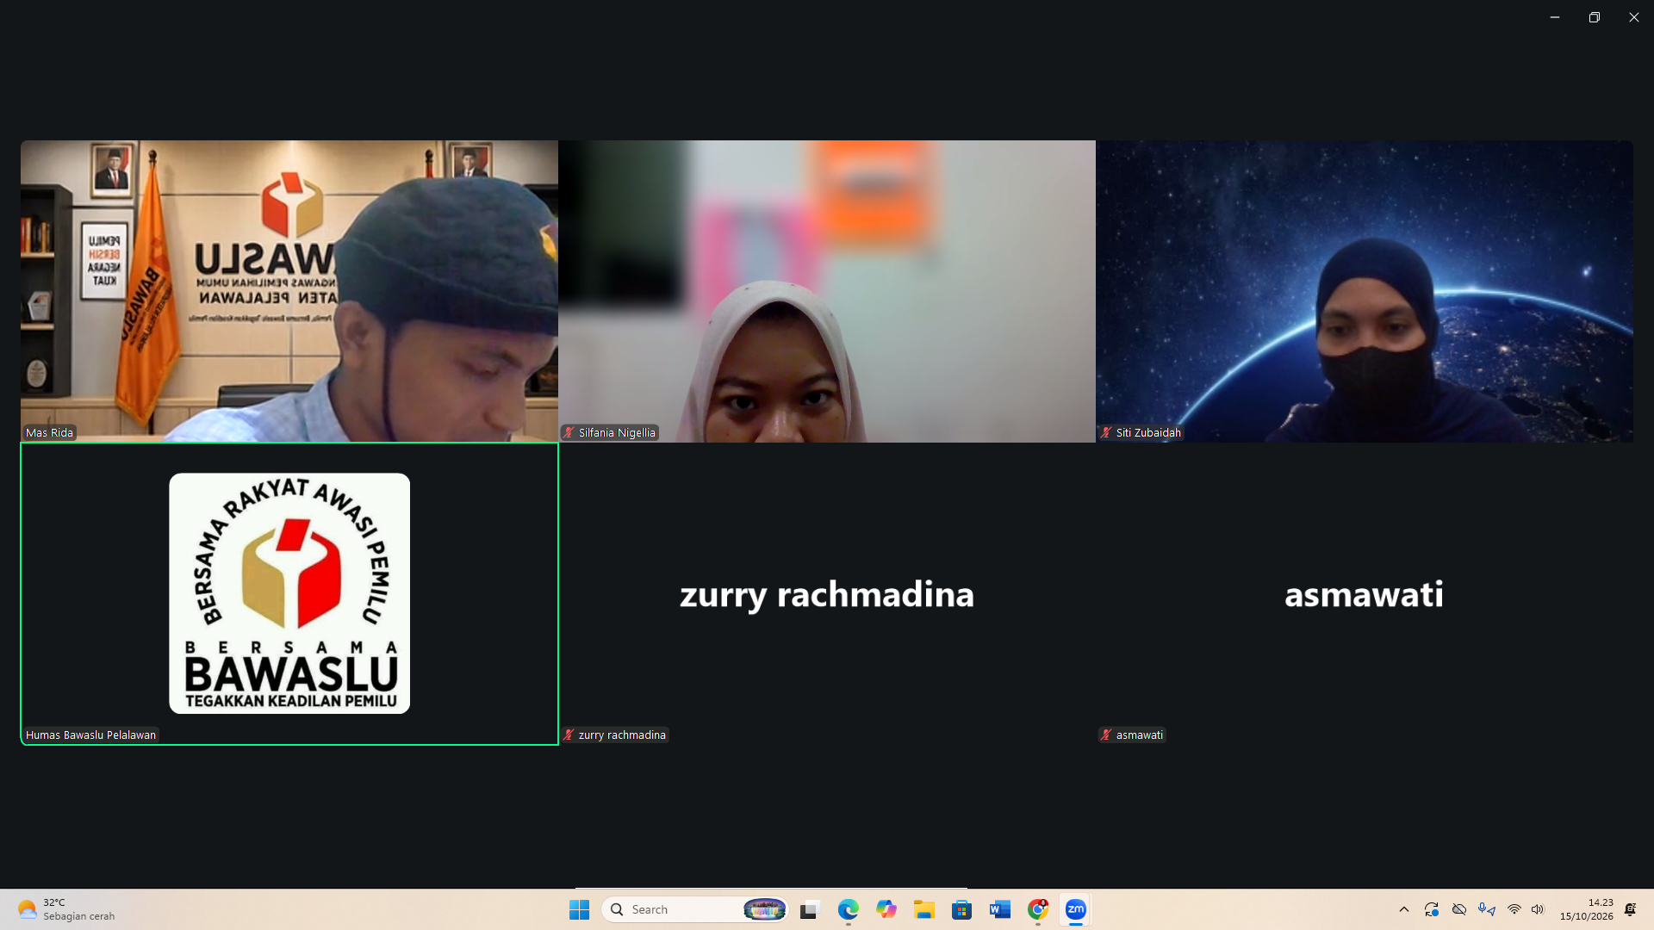Image resolution: width=1654 pixels, height=930 pixels.
Task: Open Task View from taskbar
Action: tap(809, 909)
